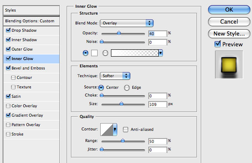Enable the Color Overlay checkbox

click(x=8, y=106)
